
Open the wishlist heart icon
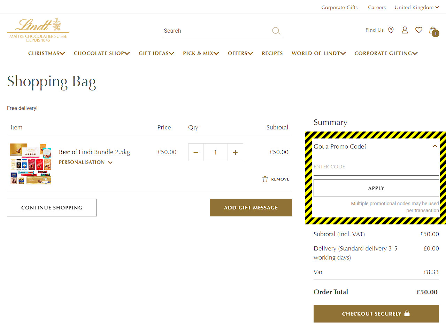419,30
